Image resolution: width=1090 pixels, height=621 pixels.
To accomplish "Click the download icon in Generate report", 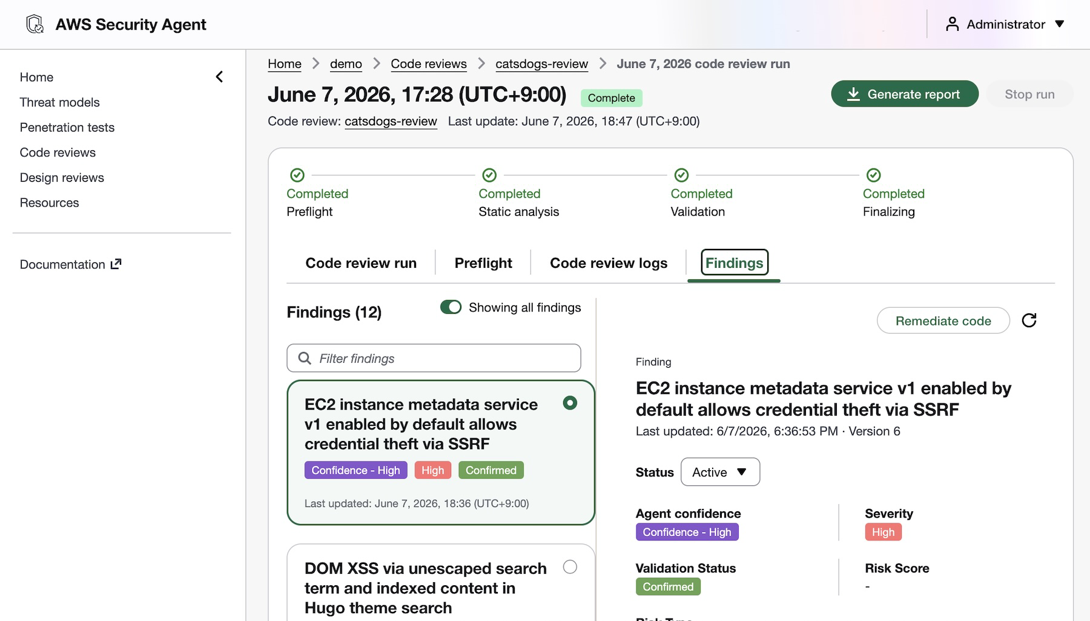I will 853,94.
